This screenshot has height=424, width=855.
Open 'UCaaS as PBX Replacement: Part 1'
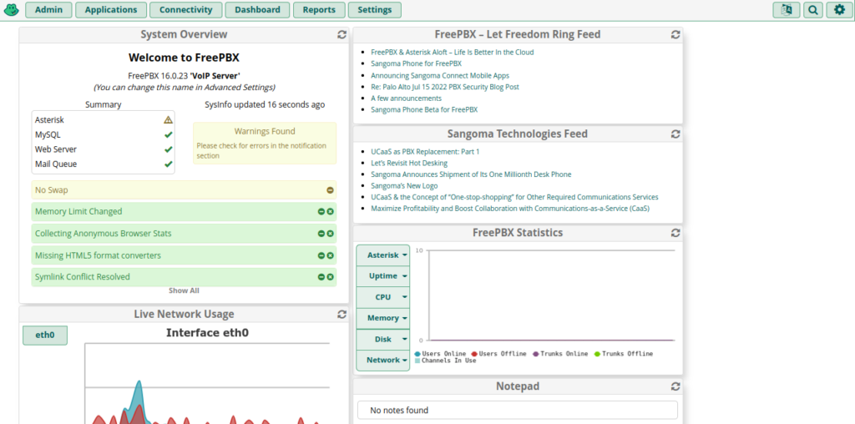click(x=425, y=152)
